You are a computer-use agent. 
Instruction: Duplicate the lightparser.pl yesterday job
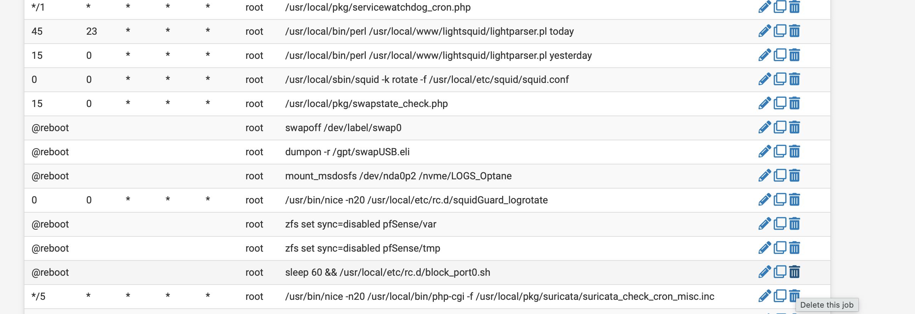[780, 55]
